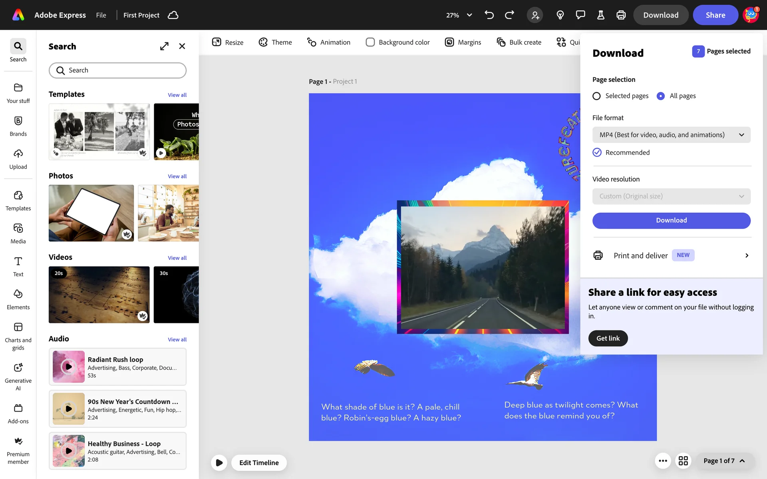Open Animation in the top toolbar
Screen dimensions: 767x479
328,42
